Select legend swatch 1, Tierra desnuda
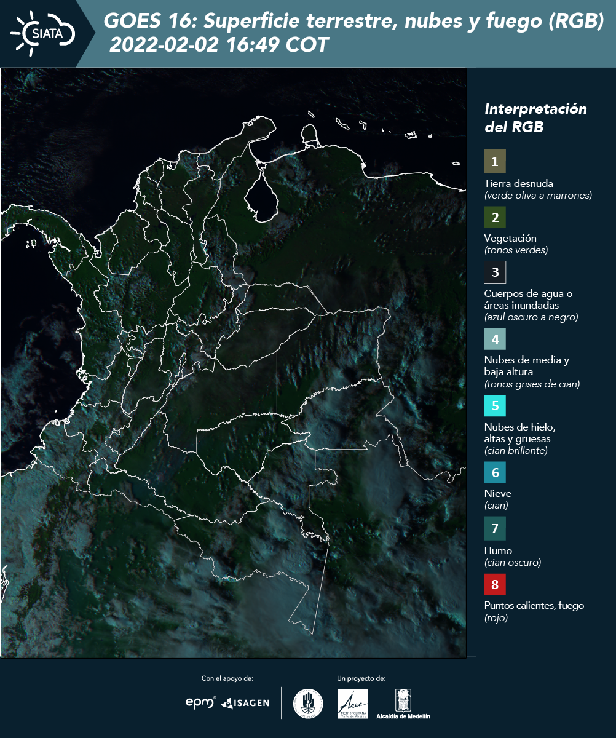 click(495, 162)
